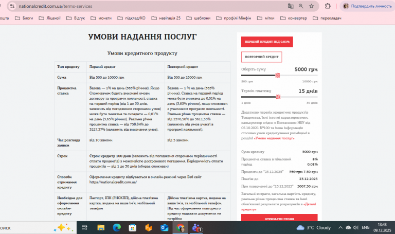Open Outlook from the taskbar
This screenshot has width=395, height=234.
click(165, 228)
